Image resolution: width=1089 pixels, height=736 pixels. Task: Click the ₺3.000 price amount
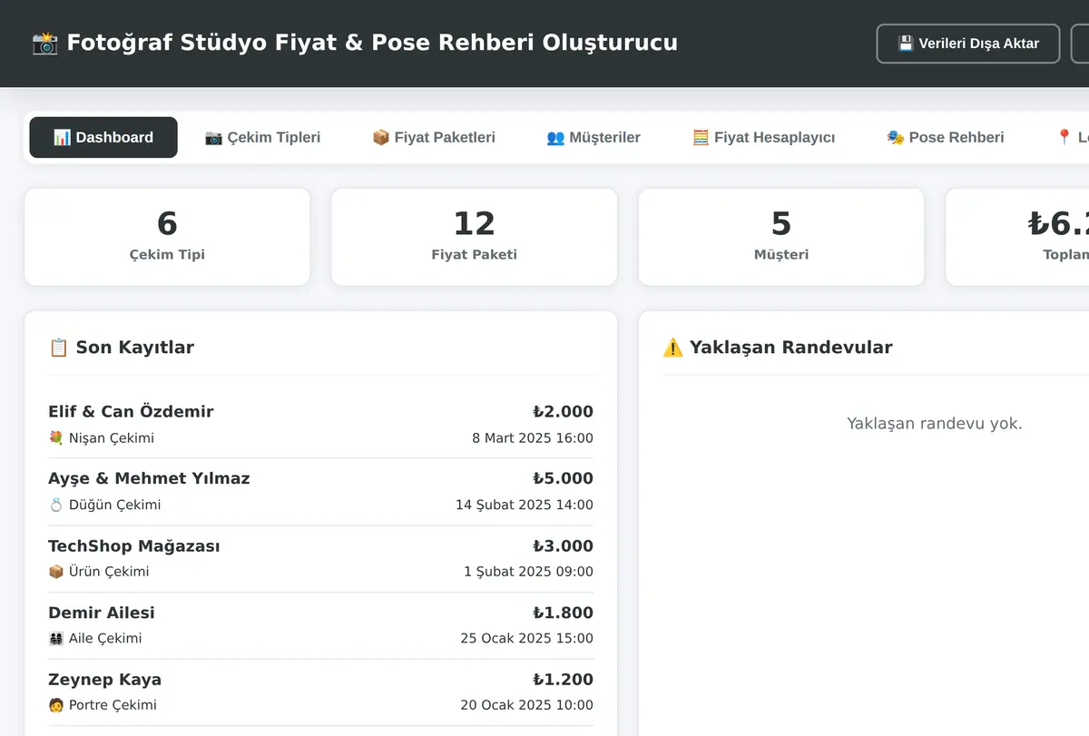(563, 546)
